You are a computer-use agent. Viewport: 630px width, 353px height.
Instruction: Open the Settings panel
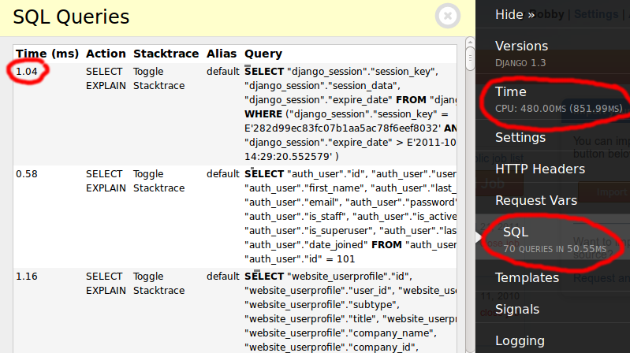click(x=520, y=137)
